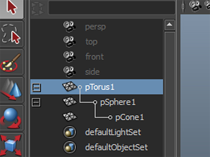Click the pCone1 mesh icon
This screenshot has width=210, height=157.
point(70,116)
